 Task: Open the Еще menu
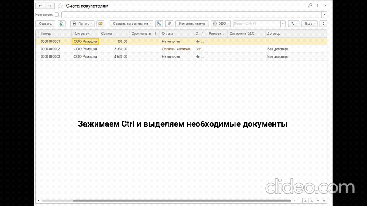tap(309, 24)
